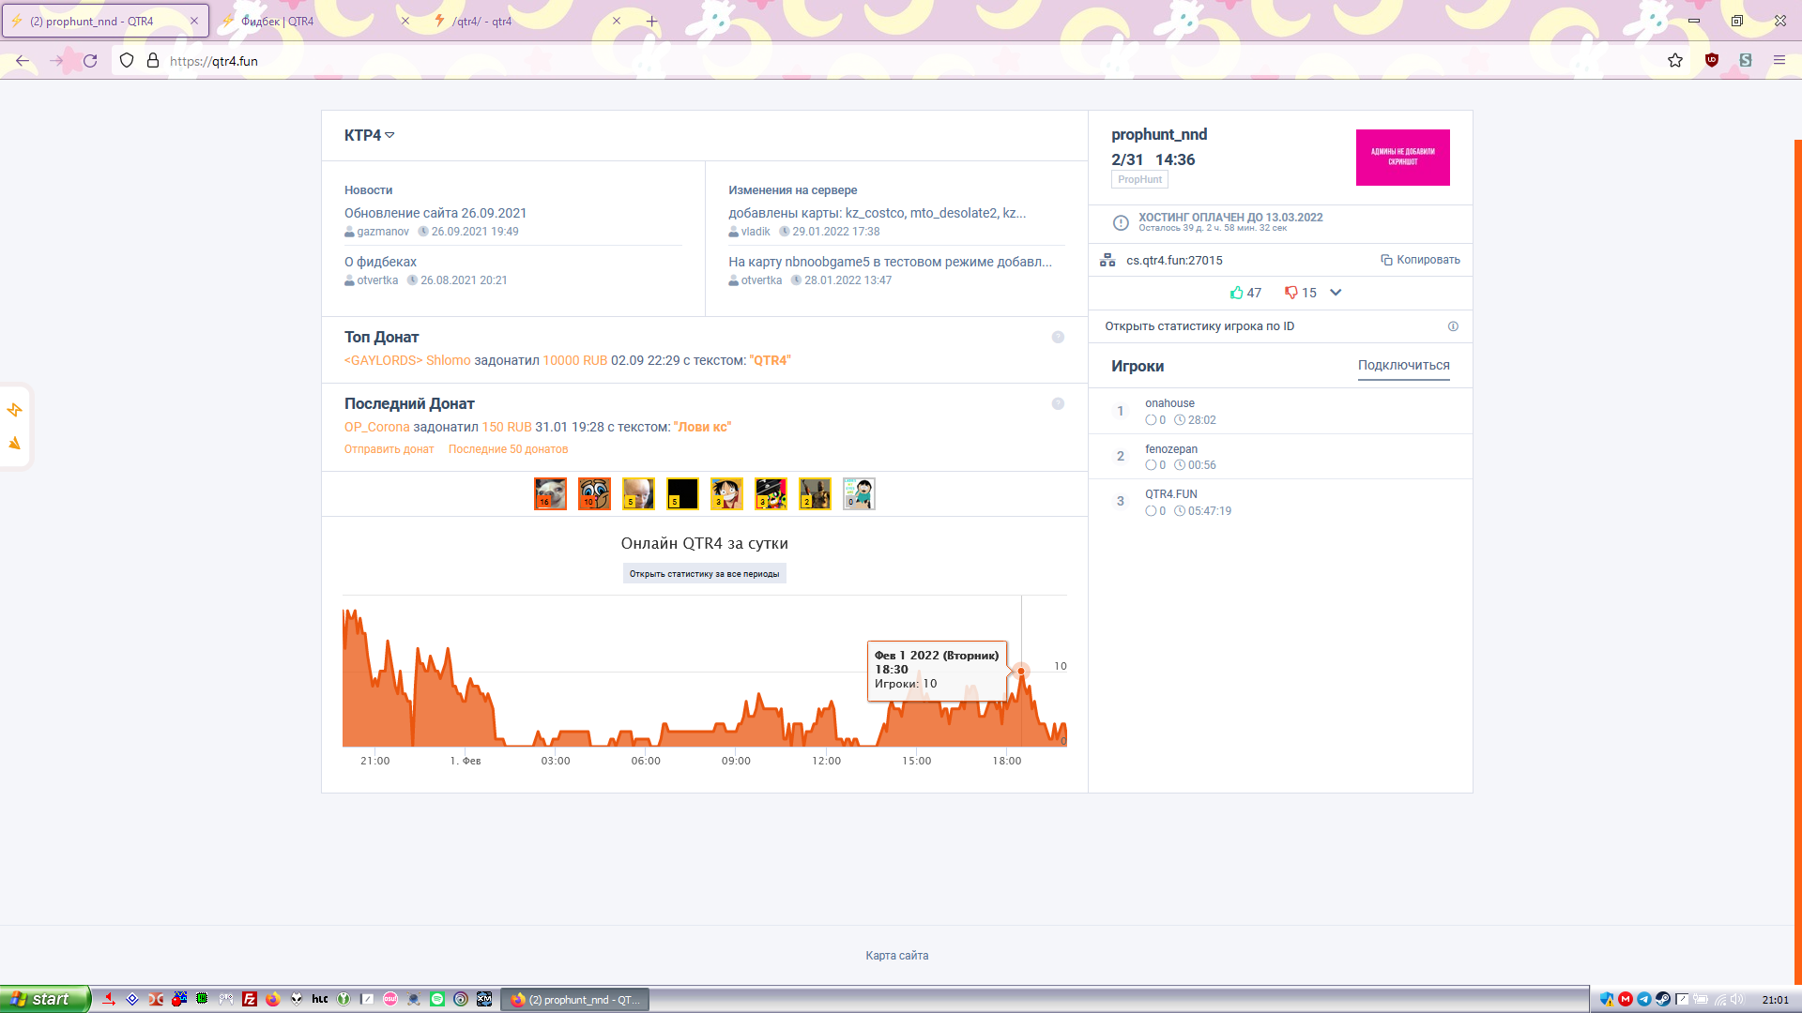Viewport: 1802px width, 1013px height.
Task: Launch osu! from quick launch
Action: tap(390, 1000)
